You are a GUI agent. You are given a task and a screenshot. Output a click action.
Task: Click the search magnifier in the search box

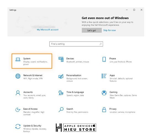click(101, 44)
